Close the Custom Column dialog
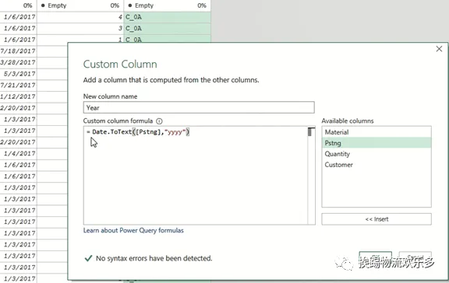Screen dimensions: 449x283 (439, 49)
